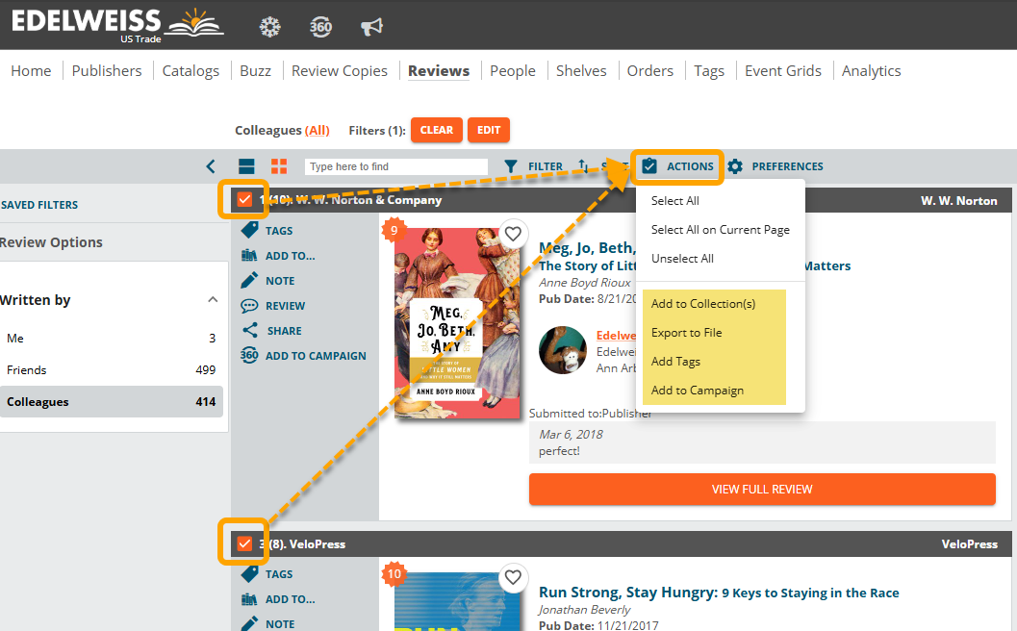Uncheck the W. W. Norton & Company checkbox
1017x631 pixels.
pos(244,199)
